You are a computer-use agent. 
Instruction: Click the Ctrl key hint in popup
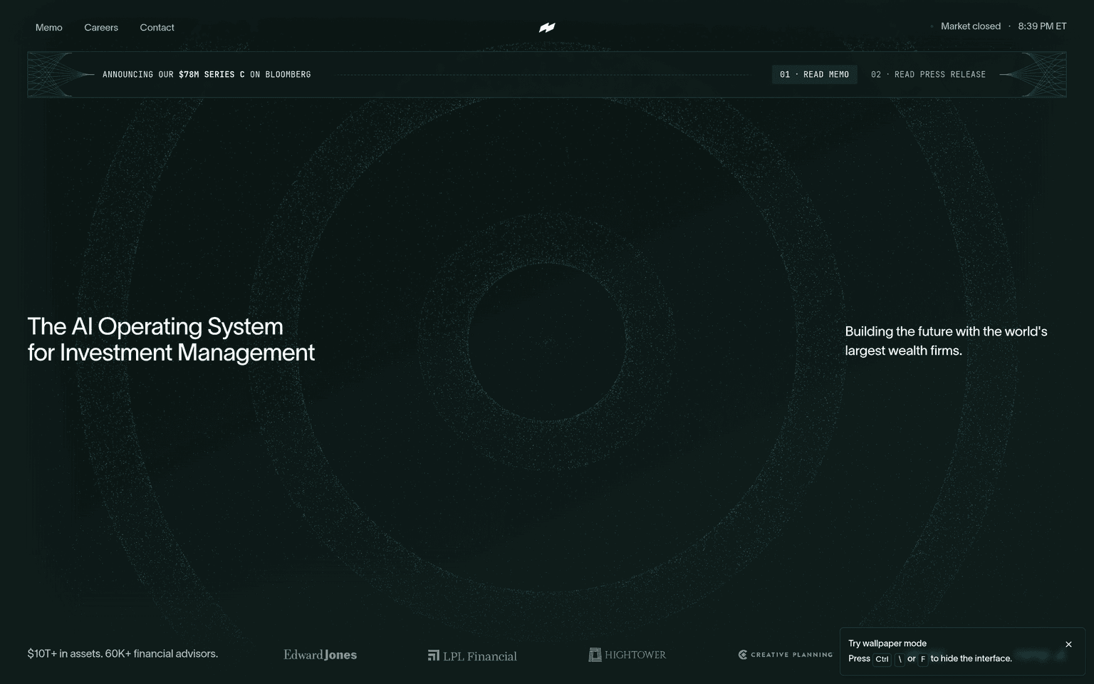coord(882,659)
